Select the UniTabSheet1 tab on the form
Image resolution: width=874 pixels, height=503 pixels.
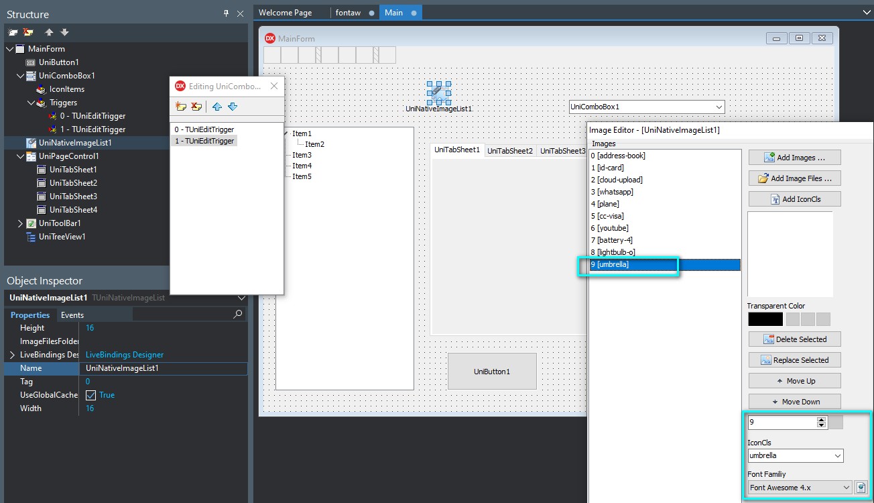[x=457, y=150]
